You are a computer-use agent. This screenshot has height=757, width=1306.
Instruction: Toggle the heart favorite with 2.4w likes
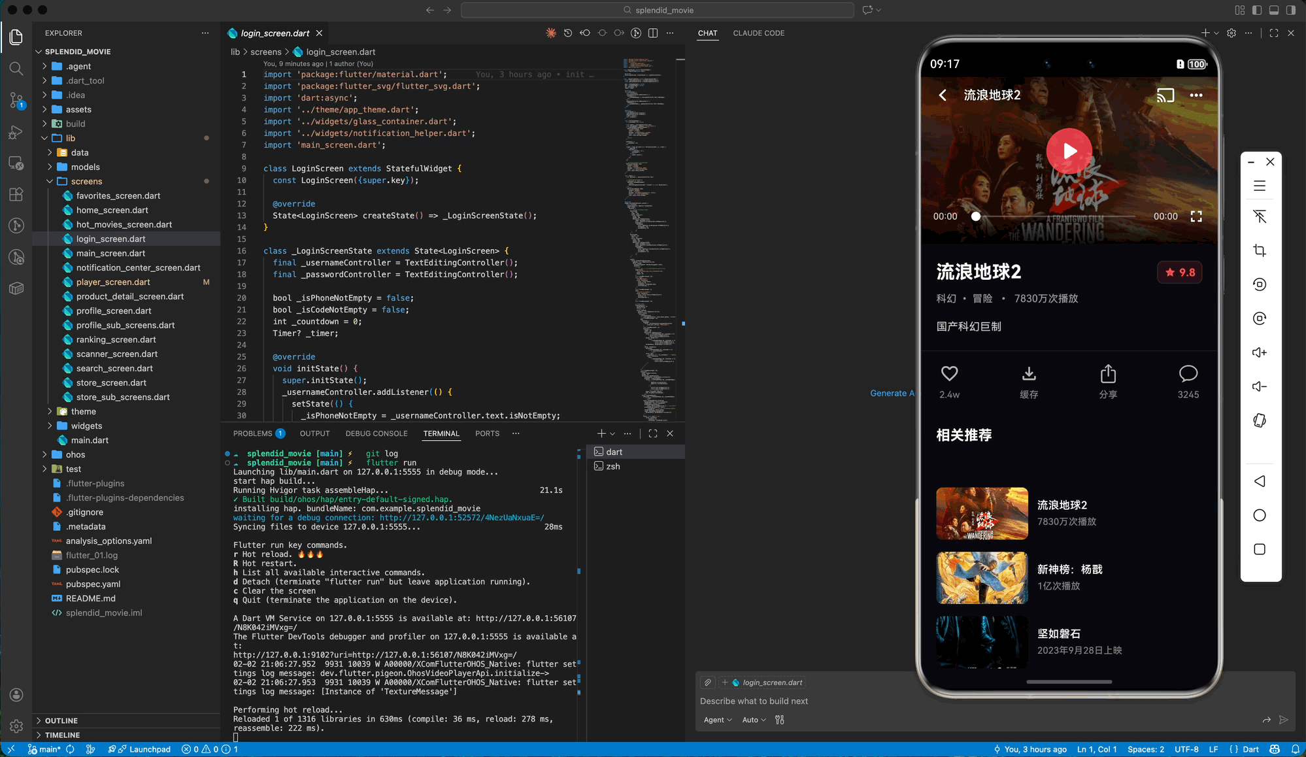tap(949, 374)
